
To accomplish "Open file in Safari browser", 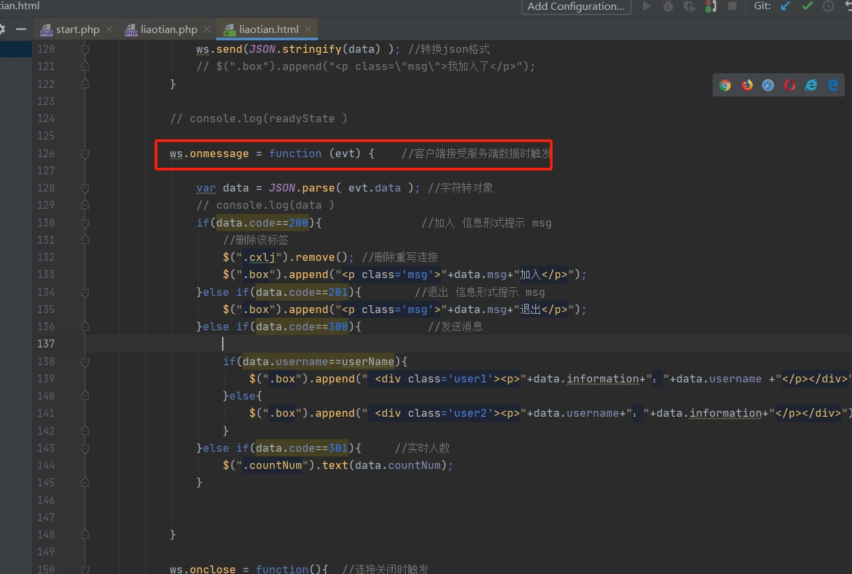I will [768, 85].
